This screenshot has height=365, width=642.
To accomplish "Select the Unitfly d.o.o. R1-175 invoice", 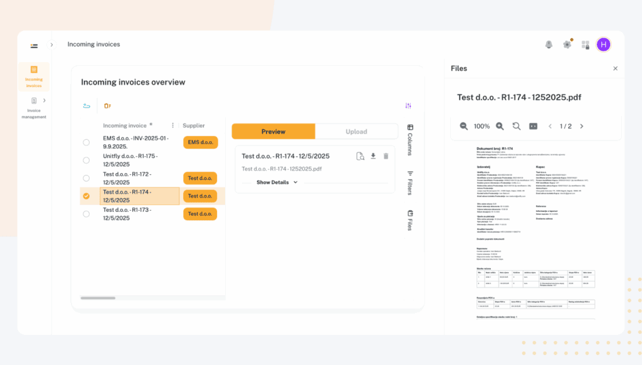I will click(86, 160).
